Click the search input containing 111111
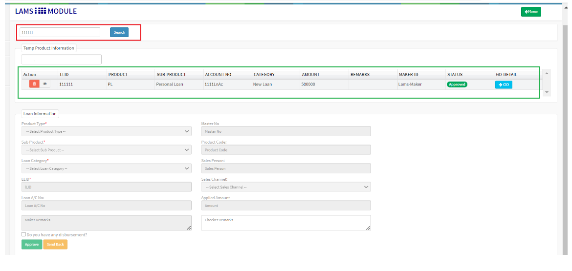The height and width of the screenshot is (271, 572). coord(60,32)
